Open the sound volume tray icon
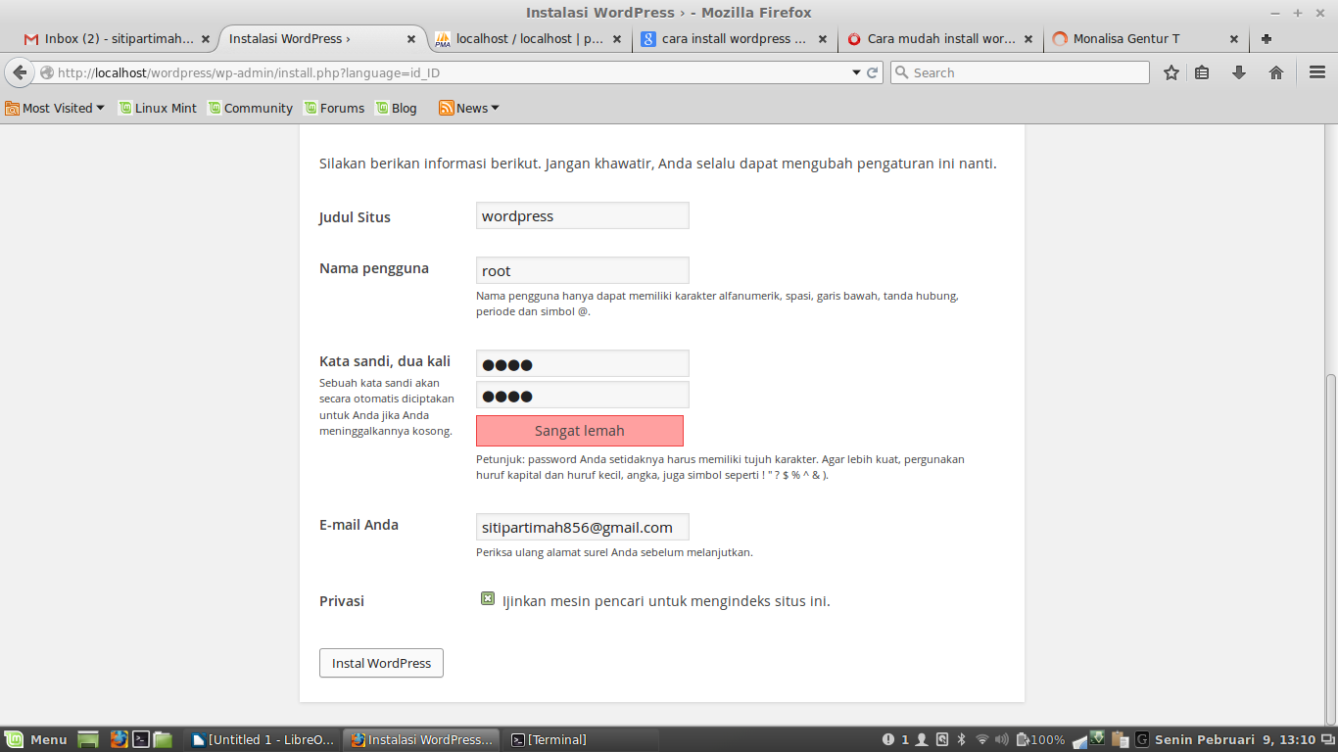 1001,739
